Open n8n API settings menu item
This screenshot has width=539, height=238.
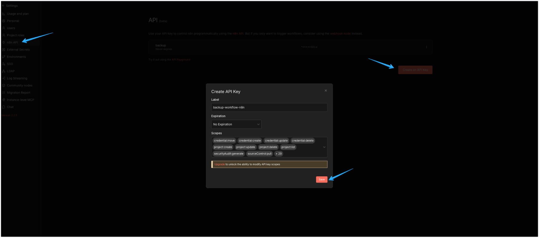pyautogui.click(x=12, y=43)
